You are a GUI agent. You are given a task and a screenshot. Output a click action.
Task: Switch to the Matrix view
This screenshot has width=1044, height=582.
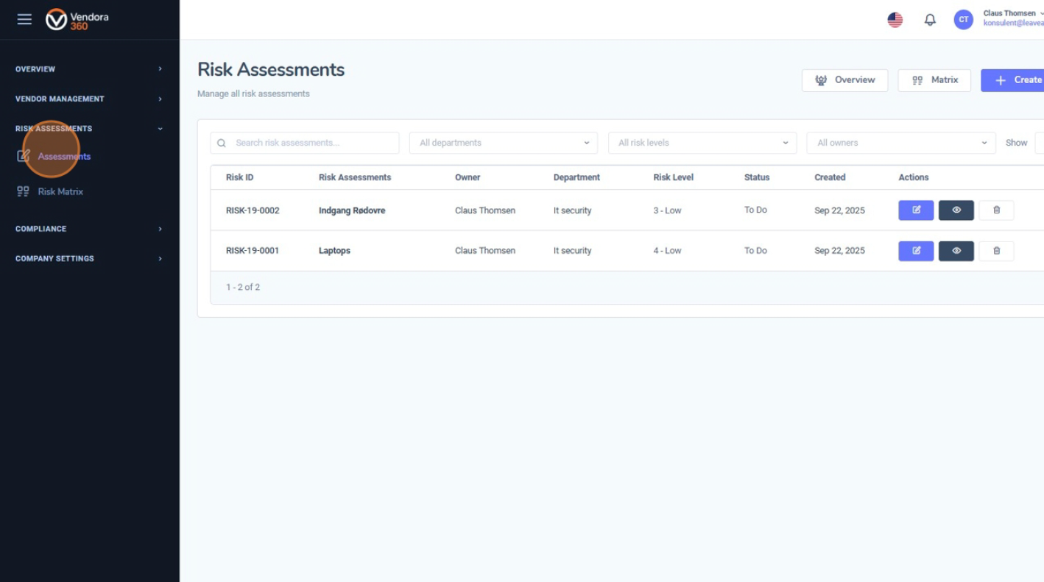pos(934,80)
